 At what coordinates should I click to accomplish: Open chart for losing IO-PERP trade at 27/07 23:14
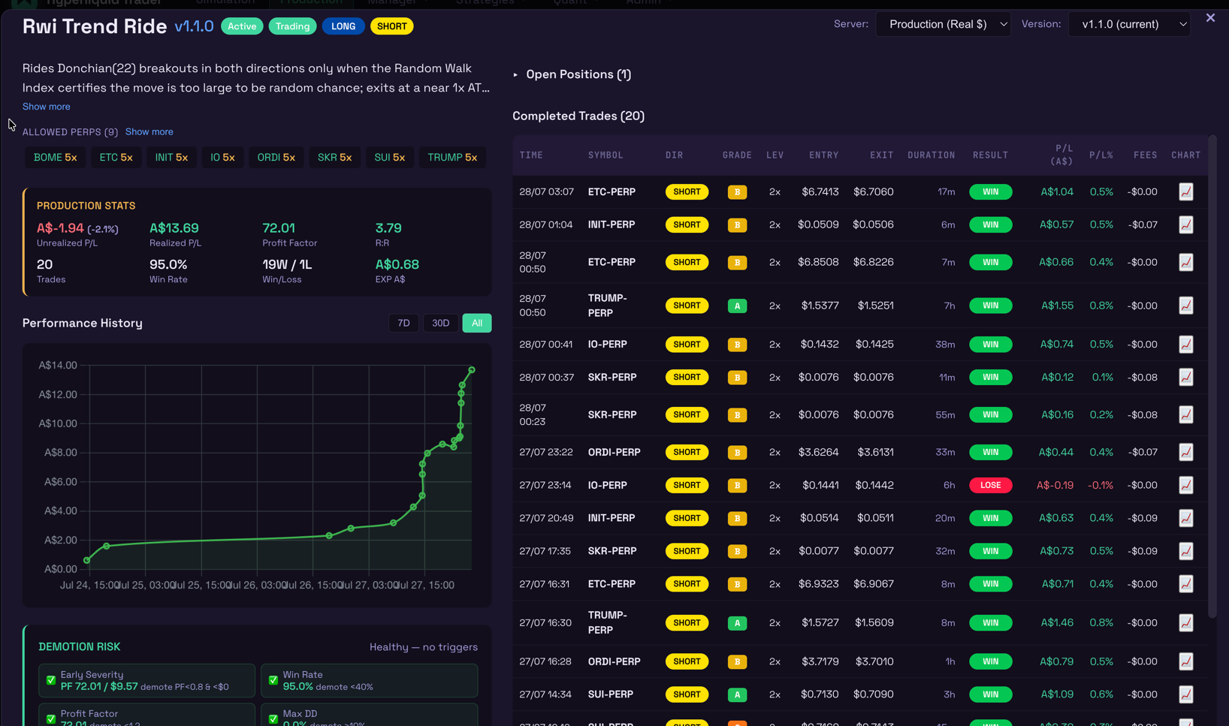coord(1186,485)
